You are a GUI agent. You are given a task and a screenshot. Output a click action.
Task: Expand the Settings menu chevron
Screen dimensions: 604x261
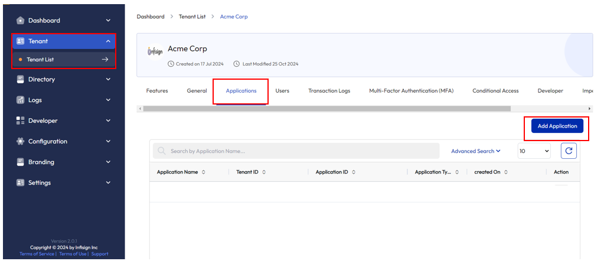point(108,182)
